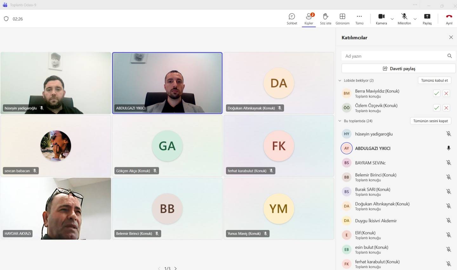Toggle the Mikrofon mute state
This screenshot has height=270, width=457.
[404, 19]
